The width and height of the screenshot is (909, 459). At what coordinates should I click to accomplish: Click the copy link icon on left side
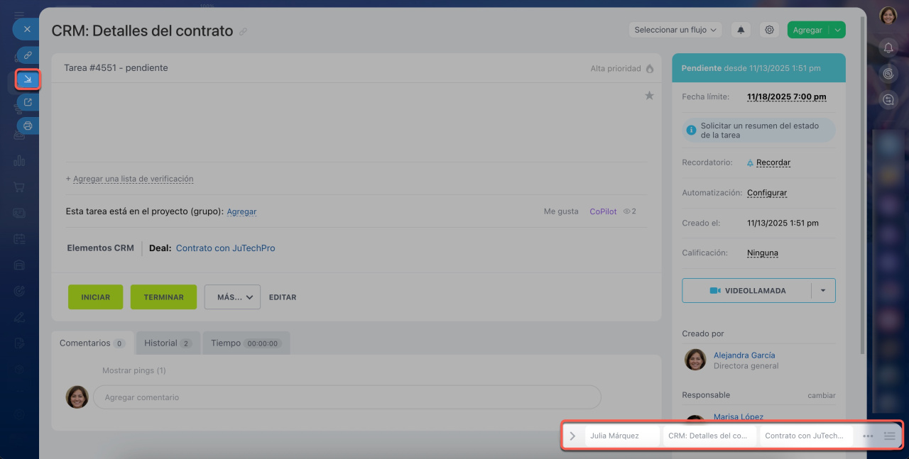[28, 55]
